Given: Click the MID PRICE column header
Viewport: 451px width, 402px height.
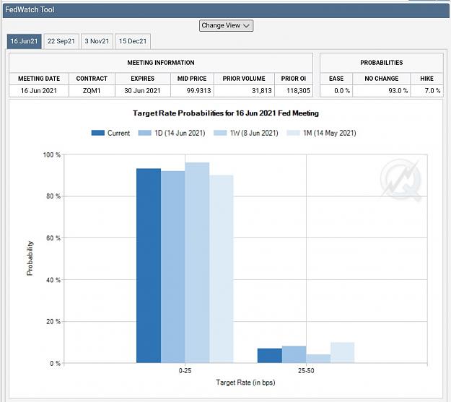Looking at the screenshot, I should (192, 79).
